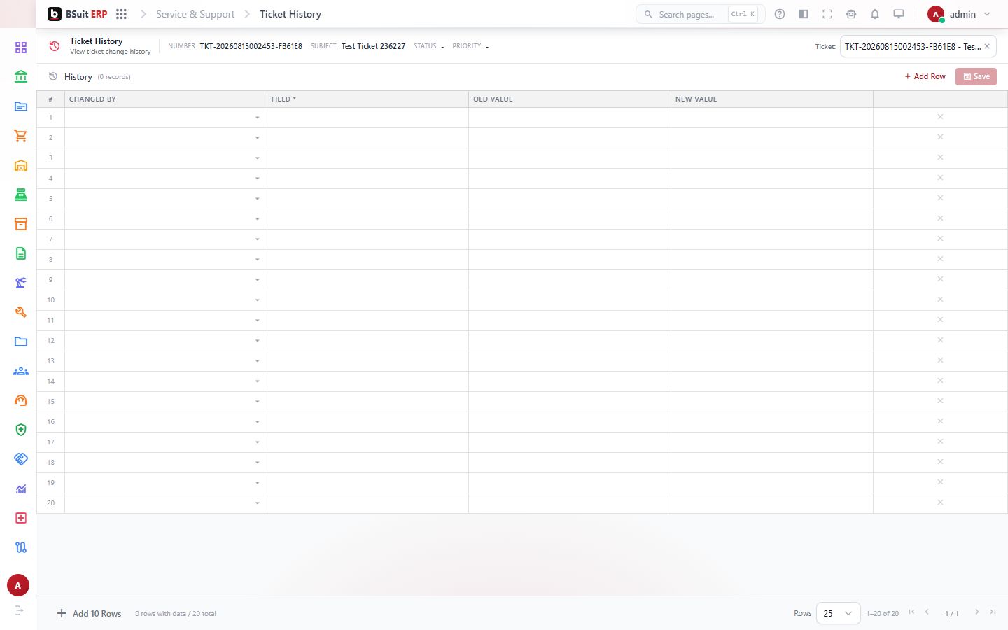The height and width of the screenshot is (630, 1008).
Task: Open the Changed By dropdown in row 20
Action: (x=257, y=503)
